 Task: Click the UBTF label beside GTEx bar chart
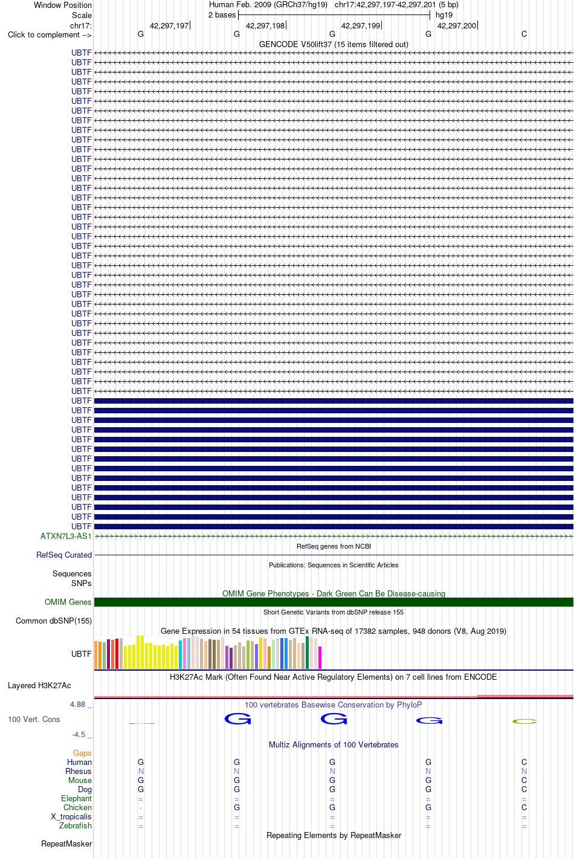pyautogui.click(x=82, y=654)
